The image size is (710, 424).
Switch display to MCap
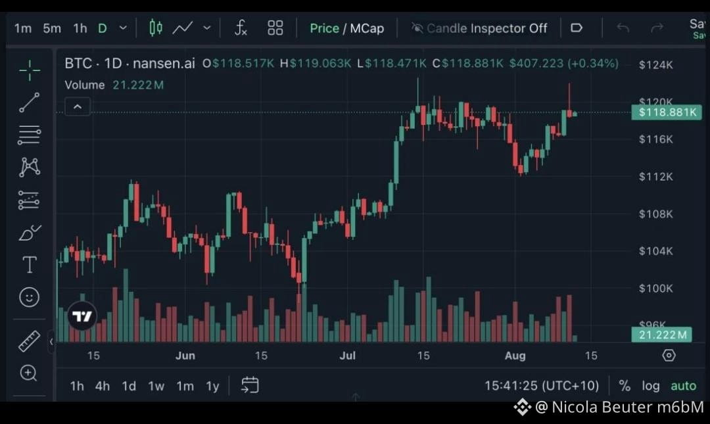point(367,28)
